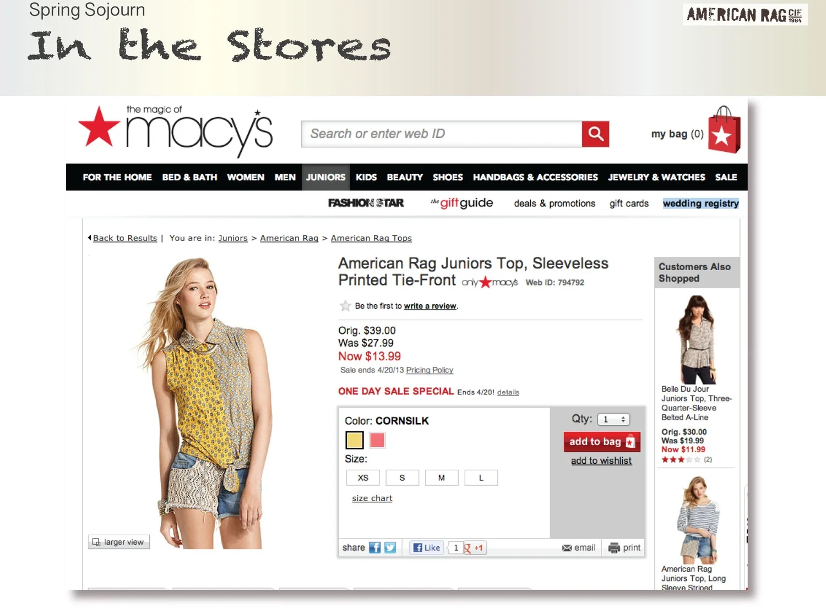Share on Twitter icon
The width and height of the screenshot is (826, 609).
coord(390,547)
